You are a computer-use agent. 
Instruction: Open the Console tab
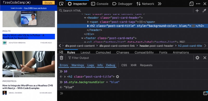click(100, 4)
